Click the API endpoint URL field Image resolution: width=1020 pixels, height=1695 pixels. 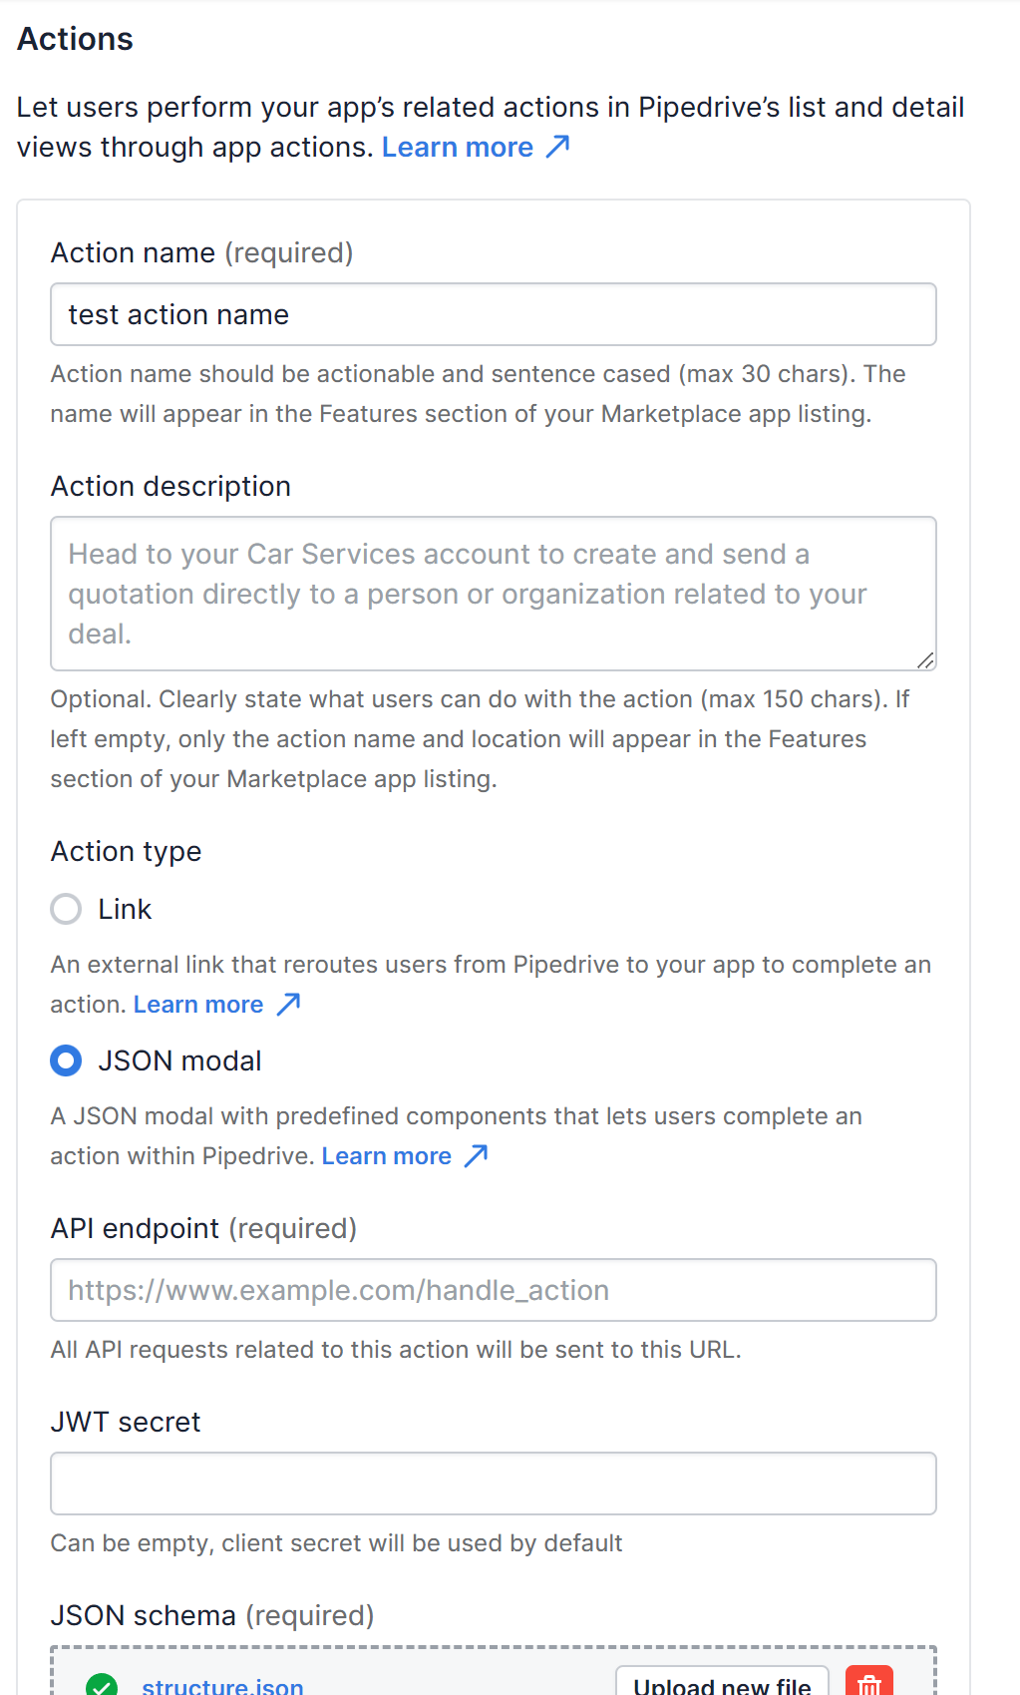pos(494,1289)
